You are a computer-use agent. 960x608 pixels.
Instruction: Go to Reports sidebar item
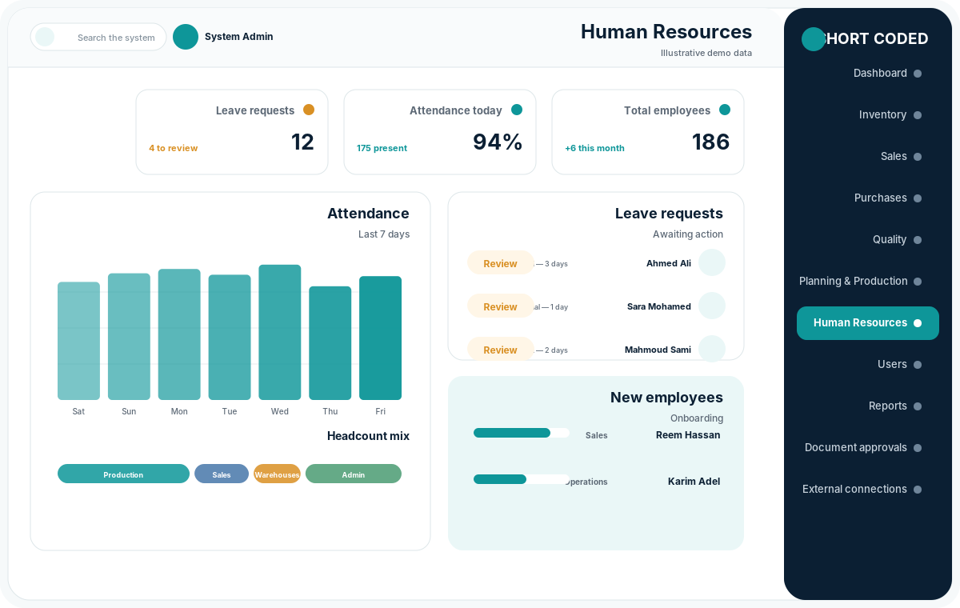click(x=868, y=406)
